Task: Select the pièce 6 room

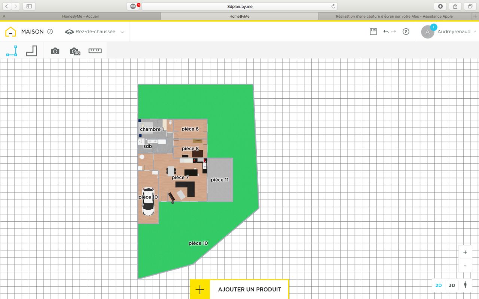Action: 190,129
